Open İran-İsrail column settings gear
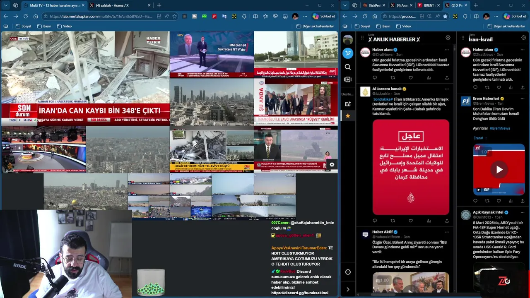The height and width of the screenshot is (298, 530). pyautogui.click(x=523, y=38)
